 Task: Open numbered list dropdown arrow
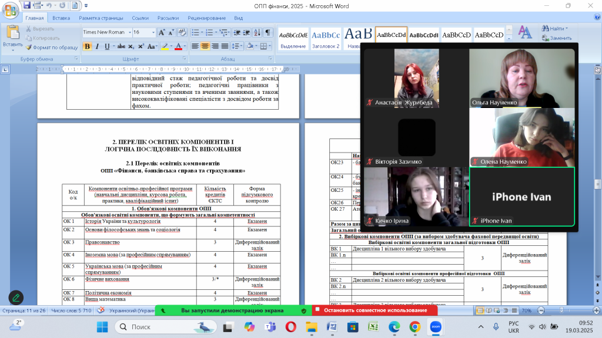216,33
